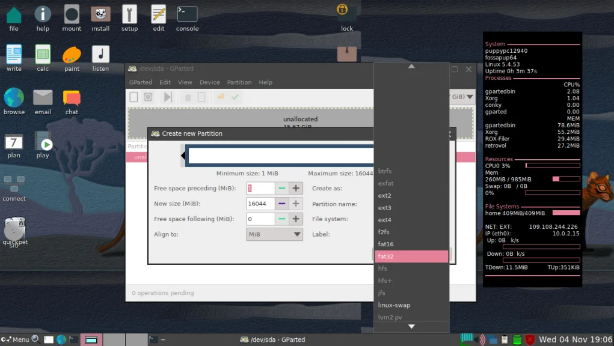Click the taskbar search magnifier icon
This screenshot has height=346, width=614.
point(35,339)
